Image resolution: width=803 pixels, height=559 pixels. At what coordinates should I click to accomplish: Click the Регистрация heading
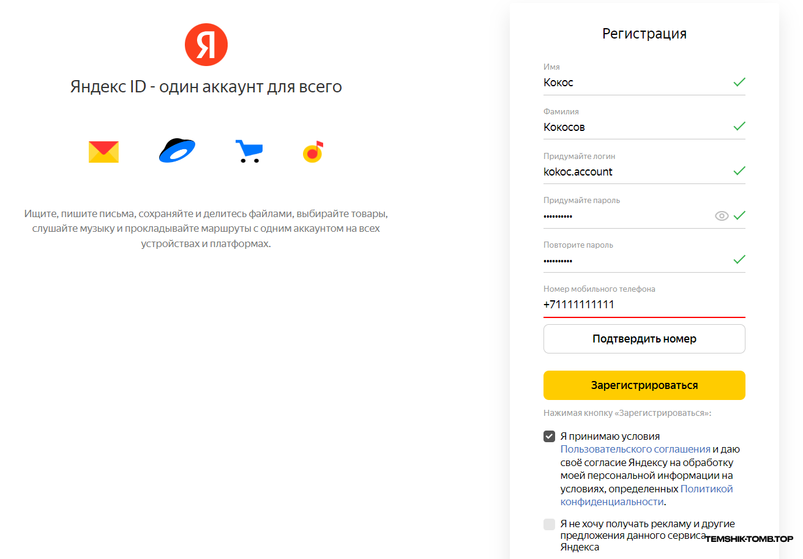click(644, 34)
